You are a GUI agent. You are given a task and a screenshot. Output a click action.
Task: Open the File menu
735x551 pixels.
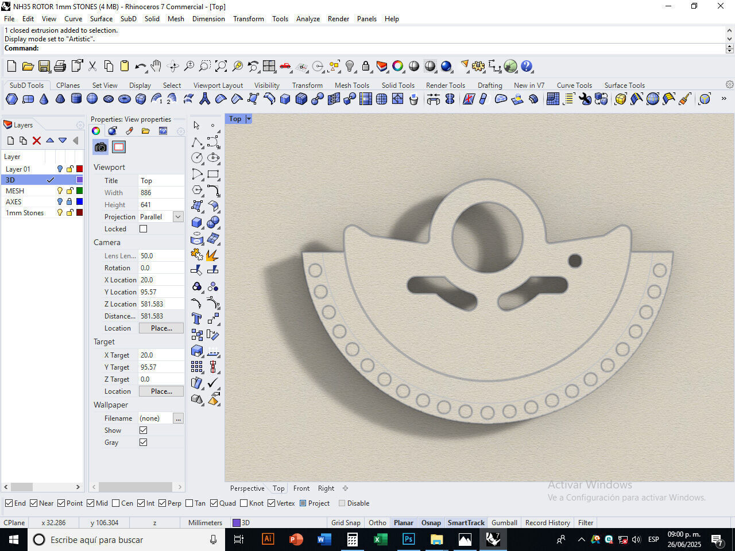pos(9,19)
